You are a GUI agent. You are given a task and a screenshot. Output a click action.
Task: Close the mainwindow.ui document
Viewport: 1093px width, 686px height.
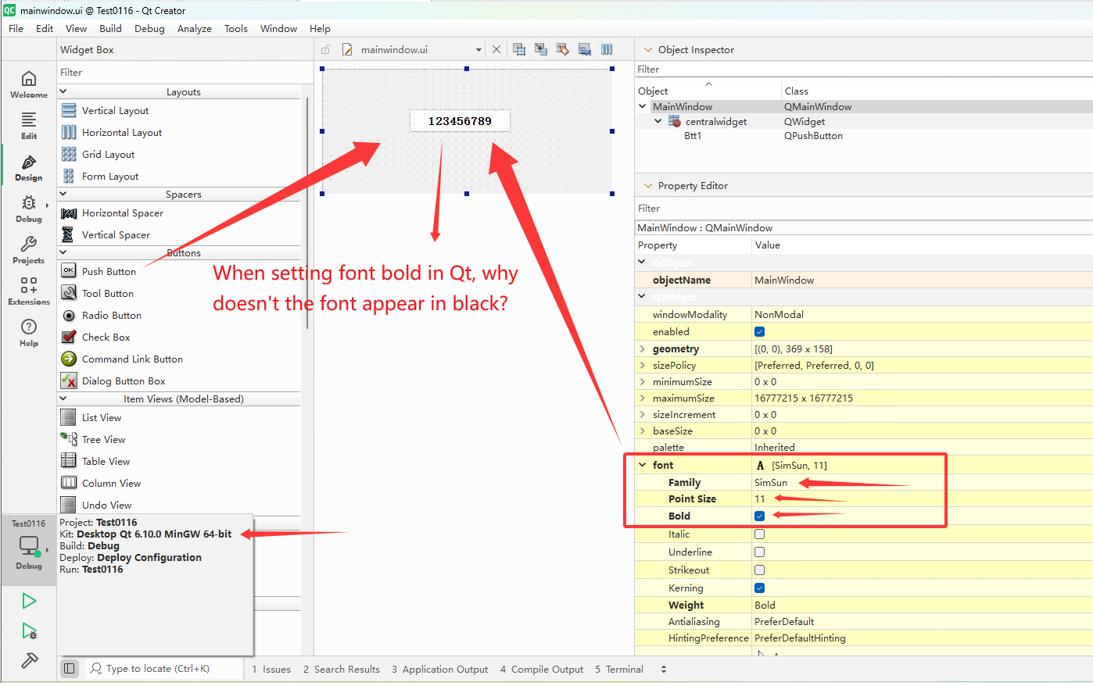[x=496, y=49]
